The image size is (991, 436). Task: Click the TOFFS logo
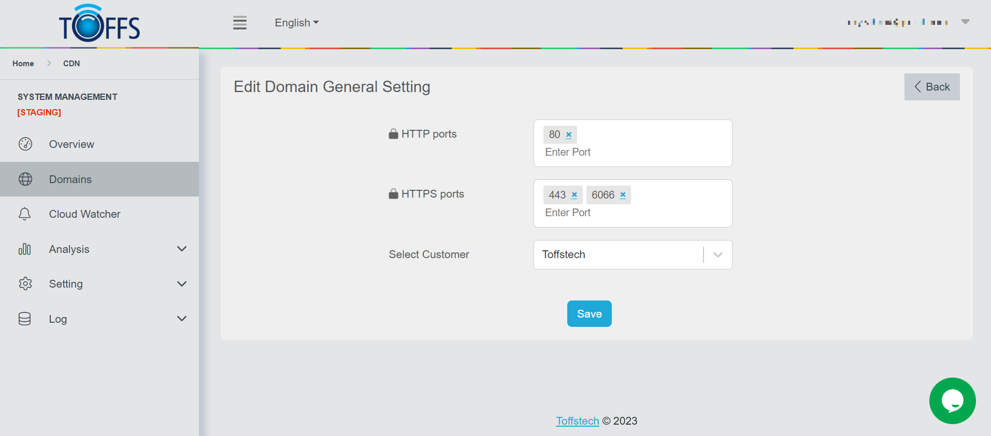(x=99, y=24)
